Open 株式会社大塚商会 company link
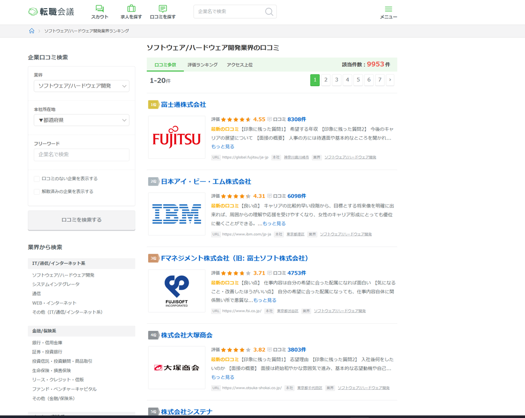 point(187,335)
